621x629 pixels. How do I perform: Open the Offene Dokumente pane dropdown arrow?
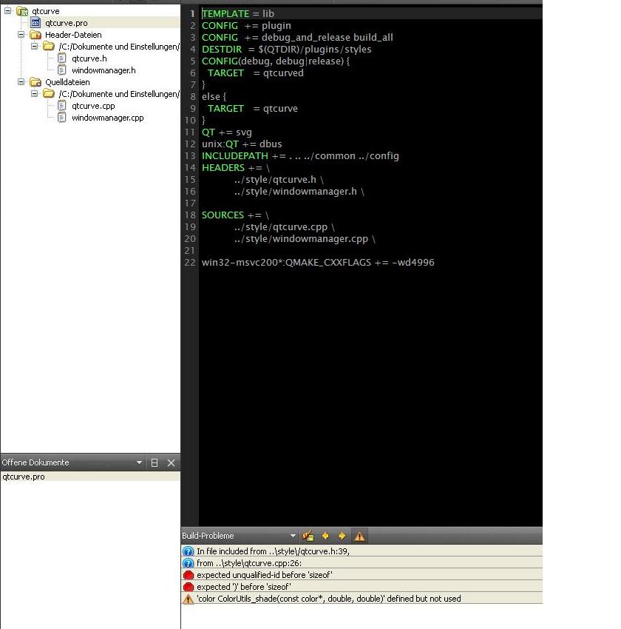(139, 462)
